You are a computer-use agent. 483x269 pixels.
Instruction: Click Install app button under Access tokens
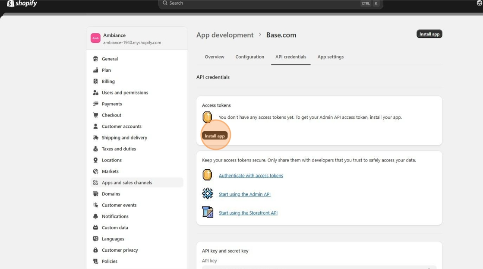215,136
